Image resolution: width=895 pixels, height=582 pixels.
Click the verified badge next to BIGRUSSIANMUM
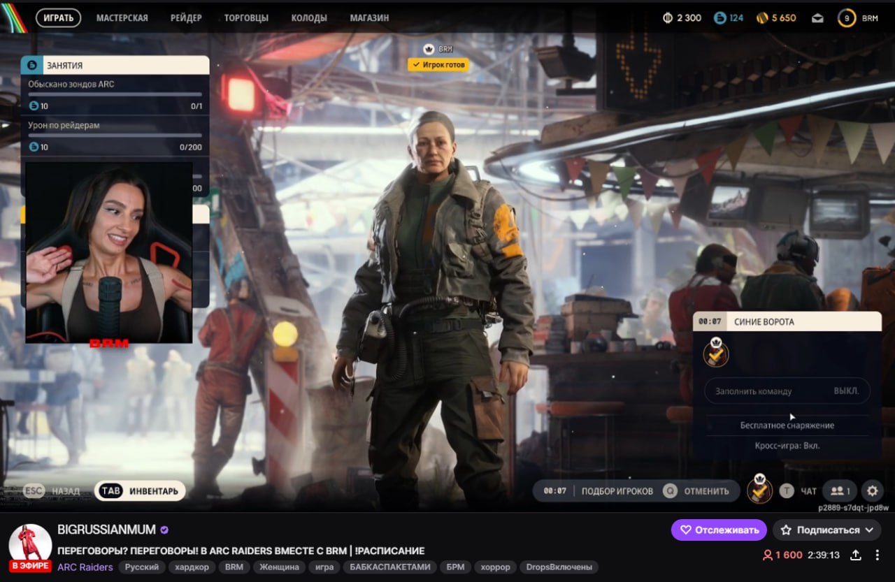(164, 530)
